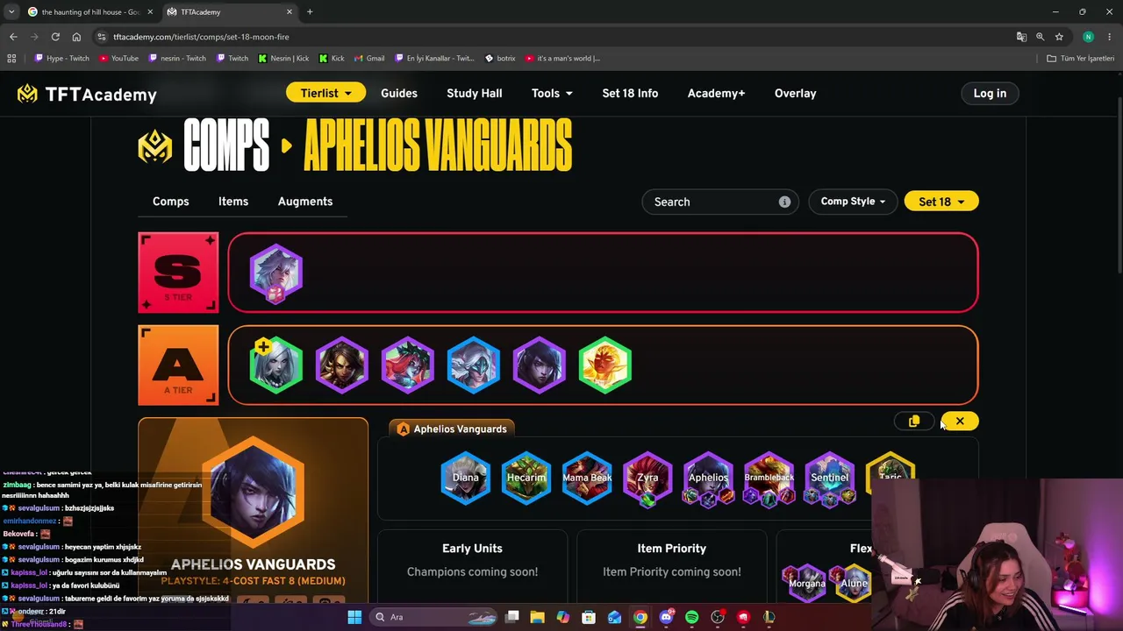Open the Comp Style filter dropdown

click(853, 202)
